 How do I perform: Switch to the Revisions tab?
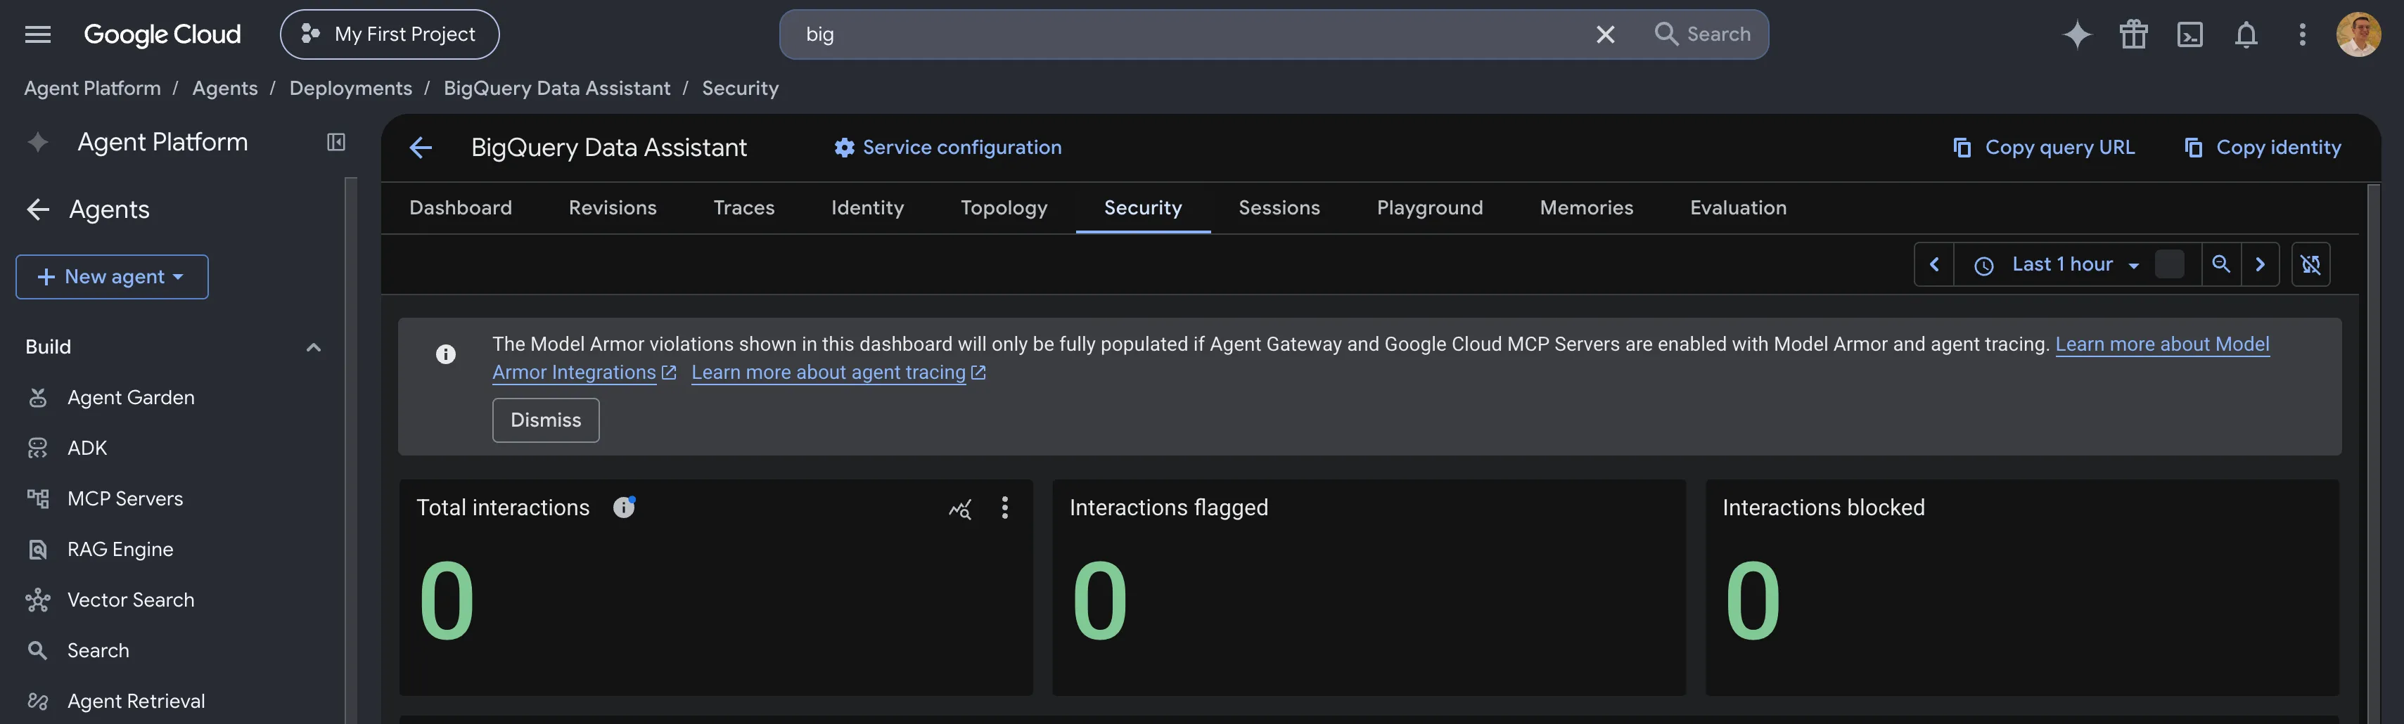tap(612, 208)
